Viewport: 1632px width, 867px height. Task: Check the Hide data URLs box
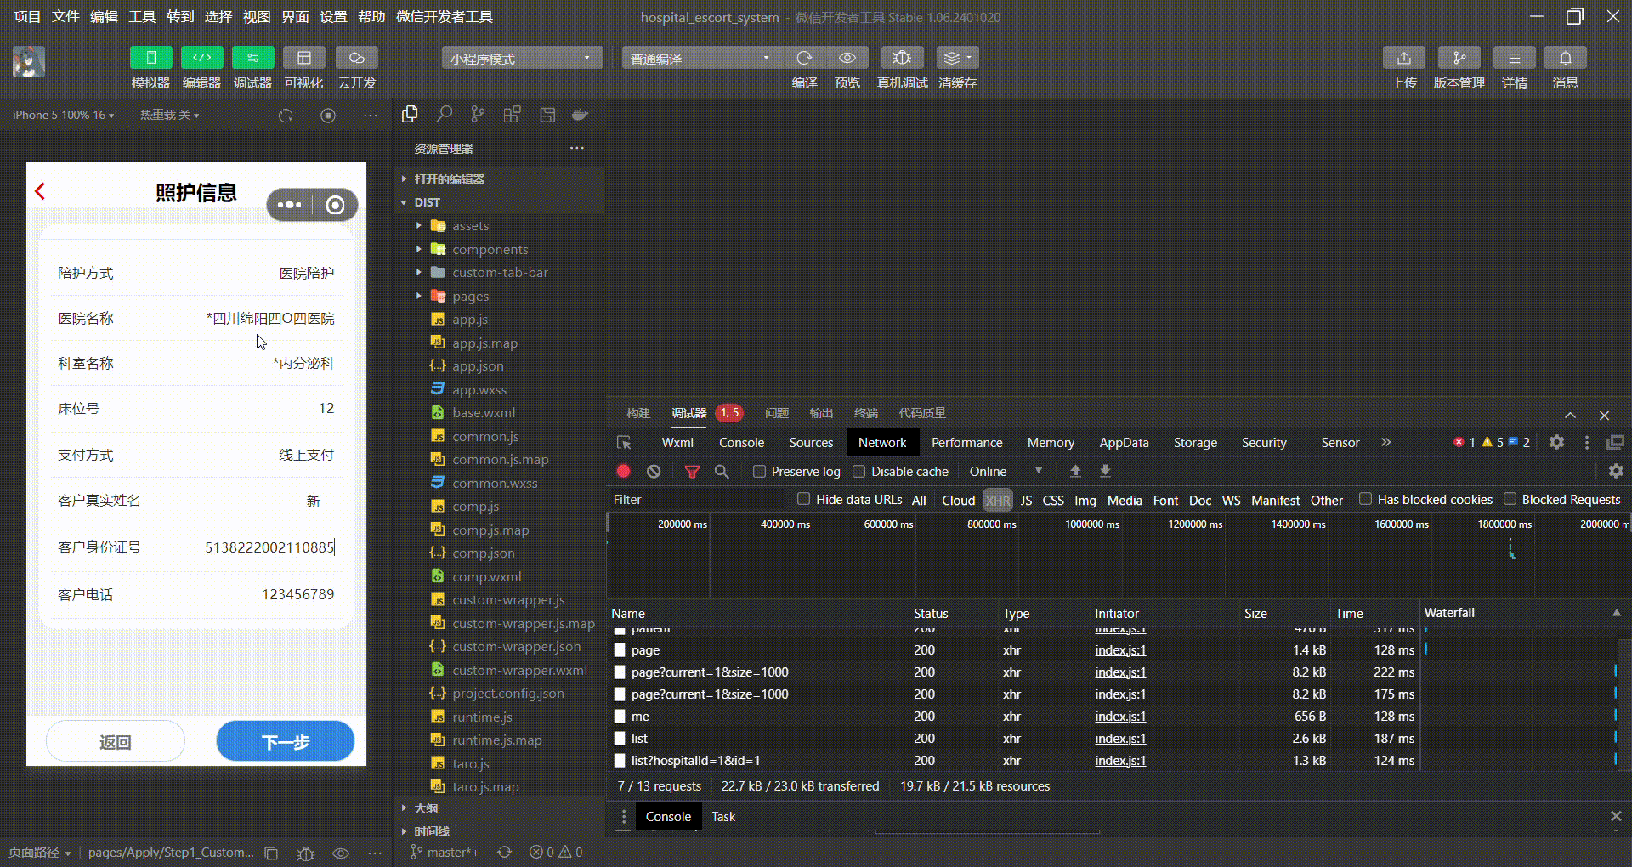803,499
